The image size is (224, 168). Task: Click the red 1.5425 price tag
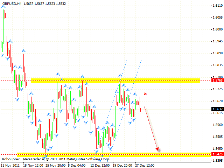(218, 154)
